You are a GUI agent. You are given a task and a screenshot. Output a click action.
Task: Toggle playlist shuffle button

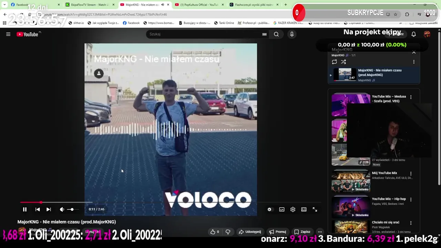[x=343, y=62]
